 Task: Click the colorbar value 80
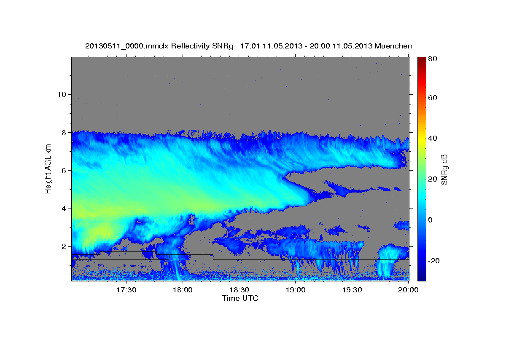click(432, 59)
